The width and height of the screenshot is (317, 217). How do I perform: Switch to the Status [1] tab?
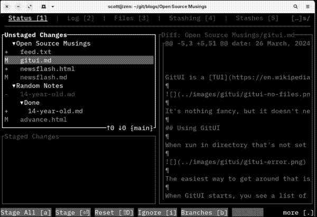coord(28,18)
